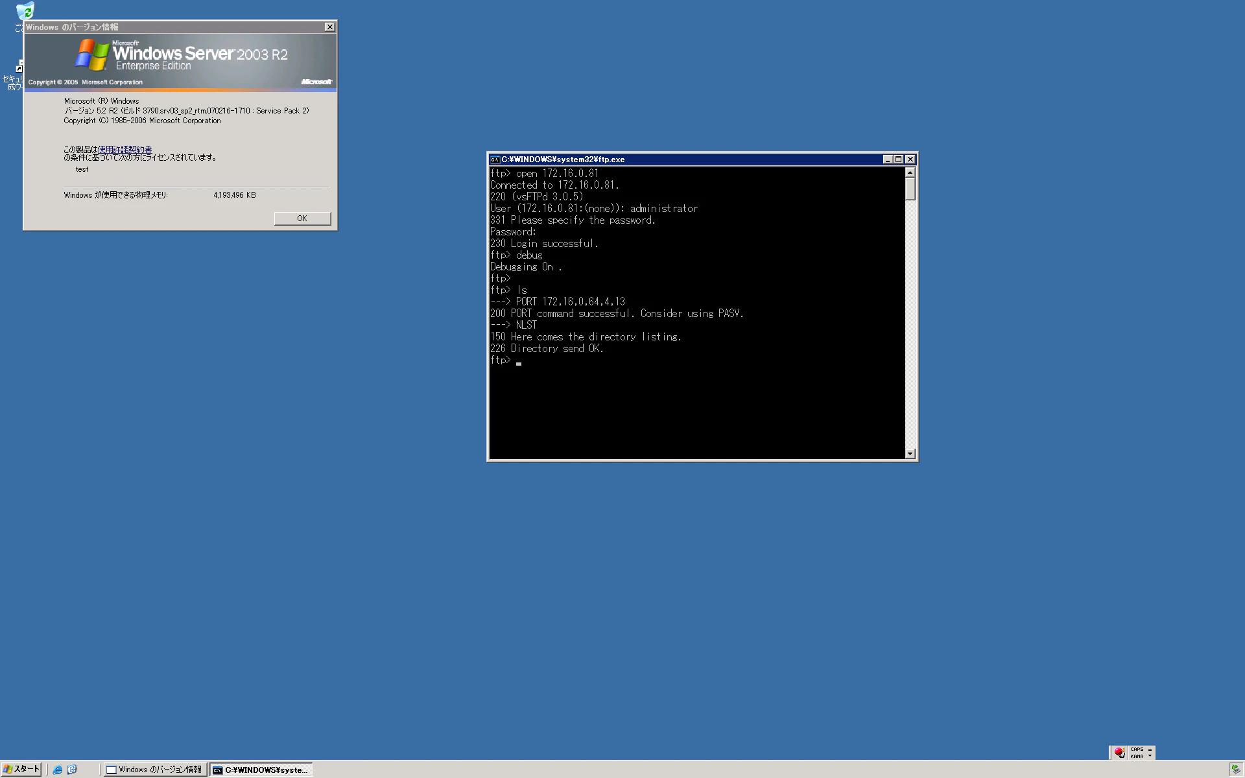Toggle the KANA indicator in the language bar
1245x778 pixels.
click(x=1137, y=756)
